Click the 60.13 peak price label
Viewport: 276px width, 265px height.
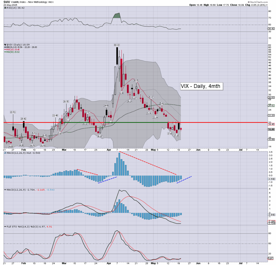coord(117,45)
